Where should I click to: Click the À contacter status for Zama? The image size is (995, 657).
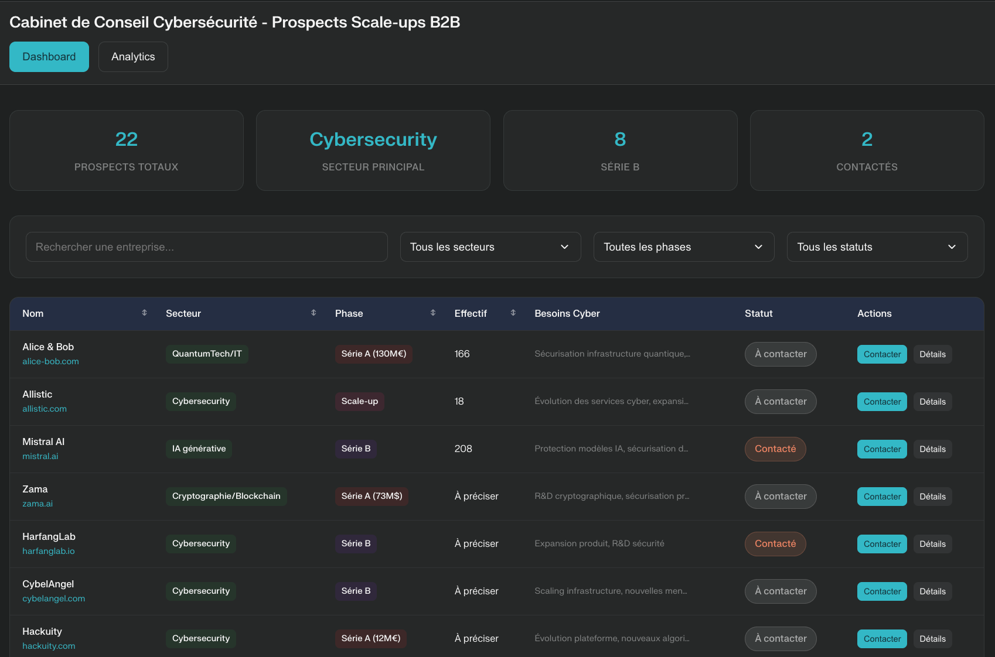781,497
